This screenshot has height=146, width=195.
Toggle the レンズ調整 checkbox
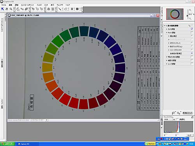(192, 64)
